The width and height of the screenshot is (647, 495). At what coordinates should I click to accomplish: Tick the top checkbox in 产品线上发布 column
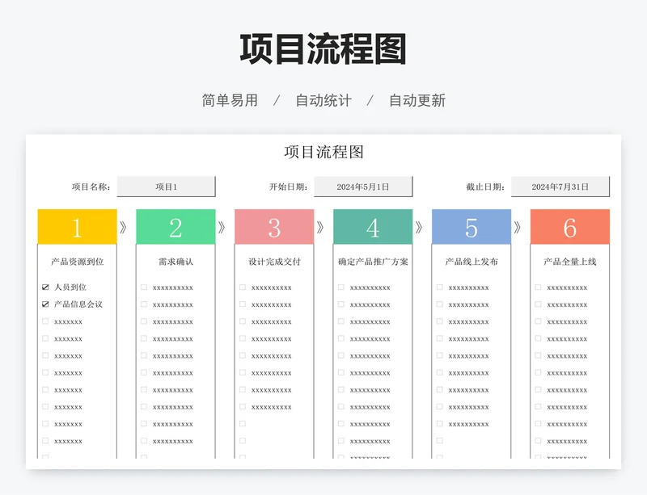(x=440, y=287)
